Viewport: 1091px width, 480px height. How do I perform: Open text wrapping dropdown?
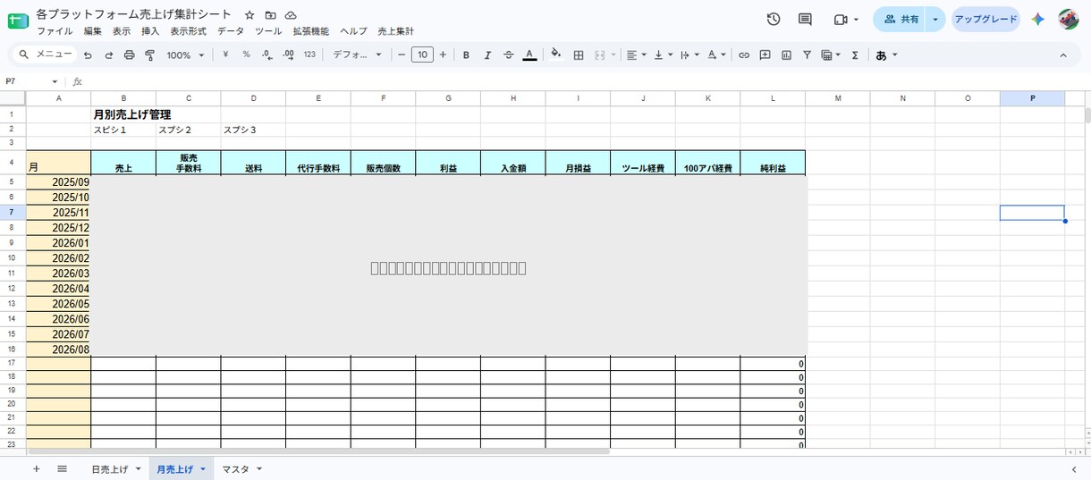point(689,55)
